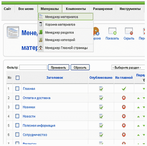Toggle published icon for Главная row
Screen dimensions: 147x146
[101, 88]
